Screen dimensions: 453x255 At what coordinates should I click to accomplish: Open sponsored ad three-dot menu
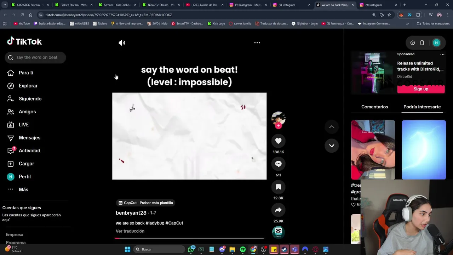[442, 55]
